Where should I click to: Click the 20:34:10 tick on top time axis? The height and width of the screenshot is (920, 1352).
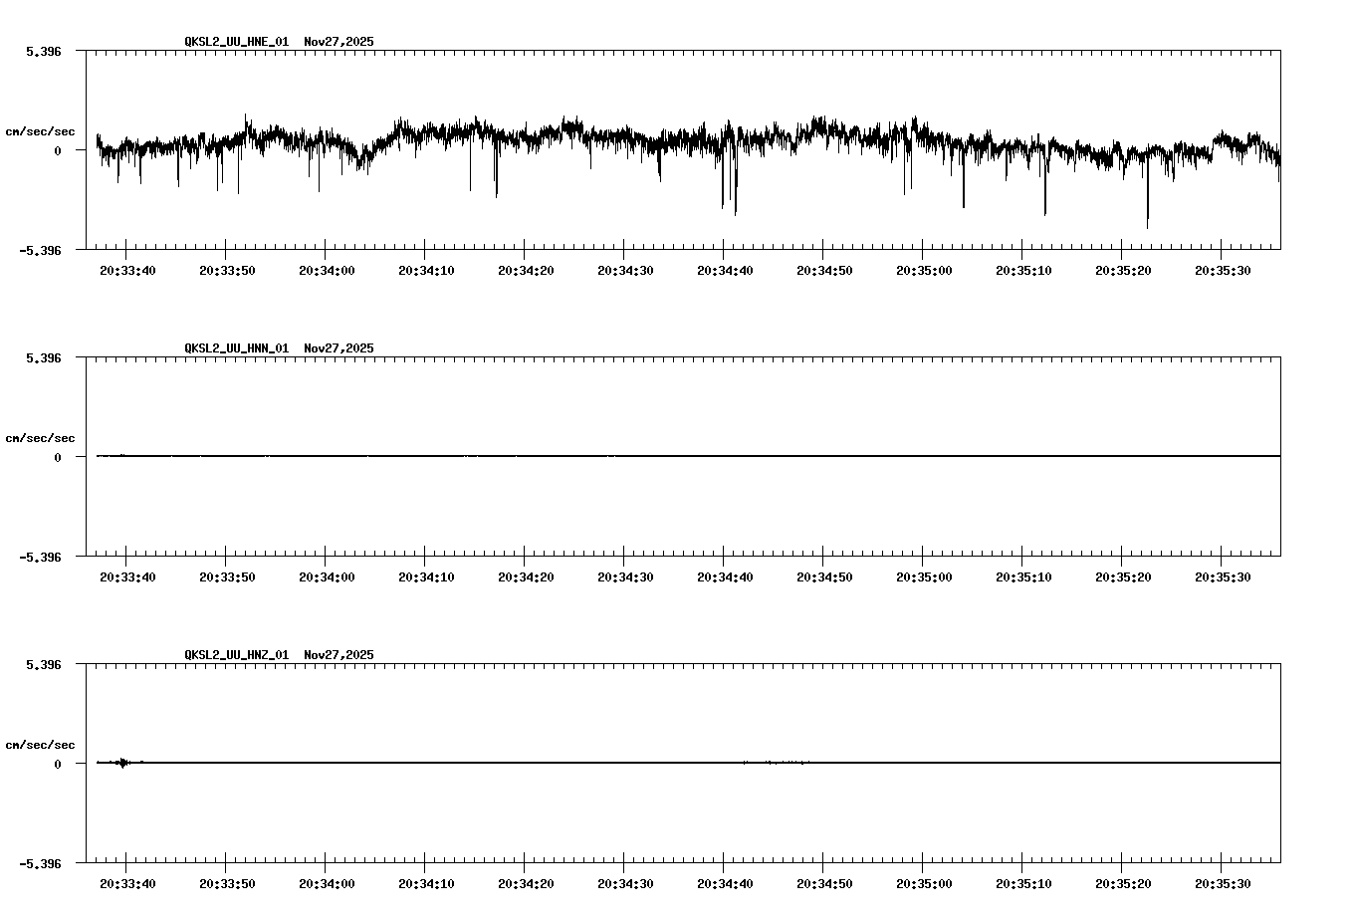click(x=427, y=268)
